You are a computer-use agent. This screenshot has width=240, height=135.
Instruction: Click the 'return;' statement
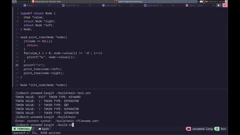pos(33,45)
